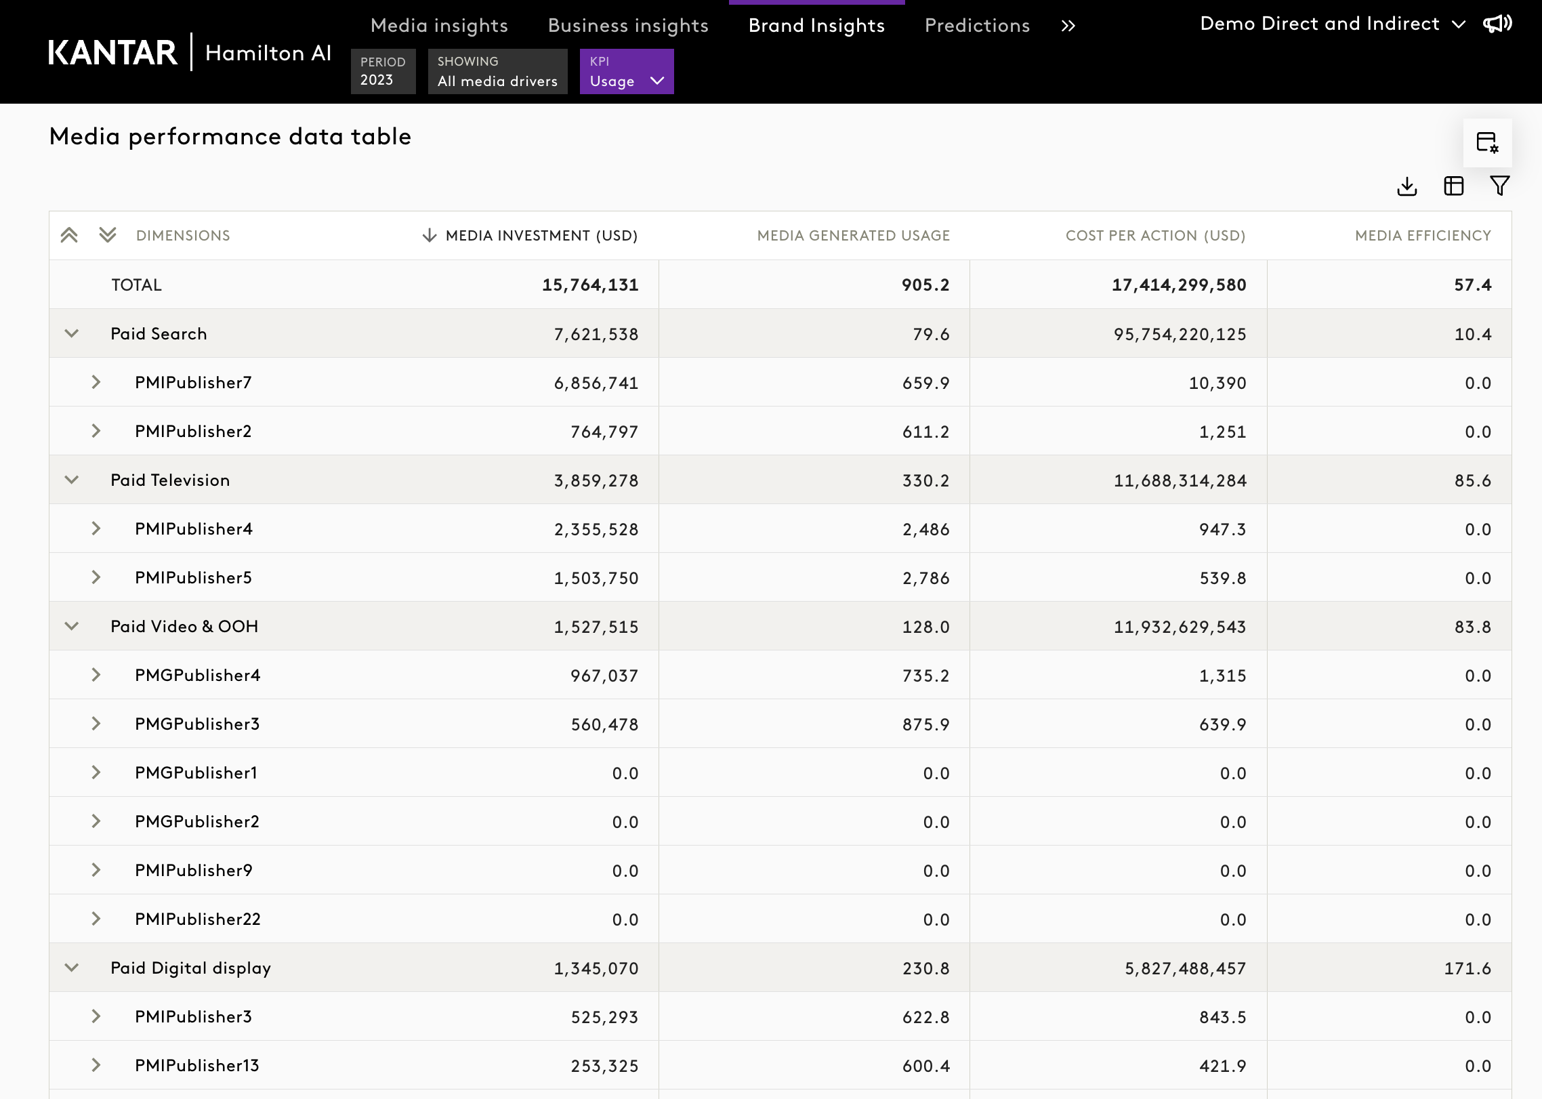This screenshot has height=1099, width=1542.
Task: Collapse the Paid Search group
Action: 72,333
